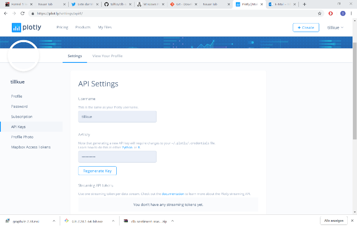Image resolution: width=357 pixels, height=227 pixels.
Task: Reload the page with the refresh icon
Action: point(22,13)
